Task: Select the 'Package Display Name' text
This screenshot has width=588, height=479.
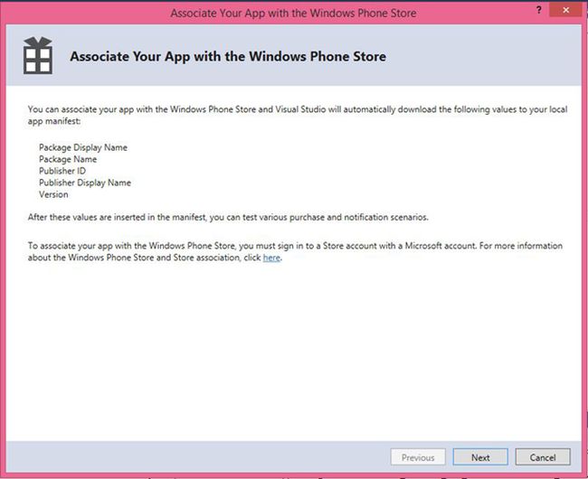Action: tap(83, 147)
